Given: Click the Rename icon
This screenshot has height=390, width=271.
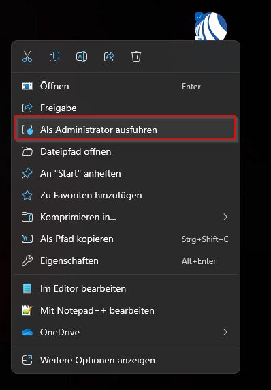Looking at the screenshot, I should [x=82, y=57].
